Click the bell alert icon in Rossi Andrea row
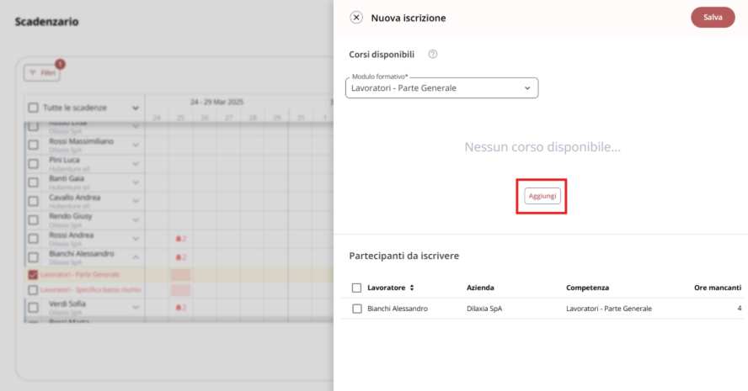The image size is (748, 391). [x=179, y=239]
